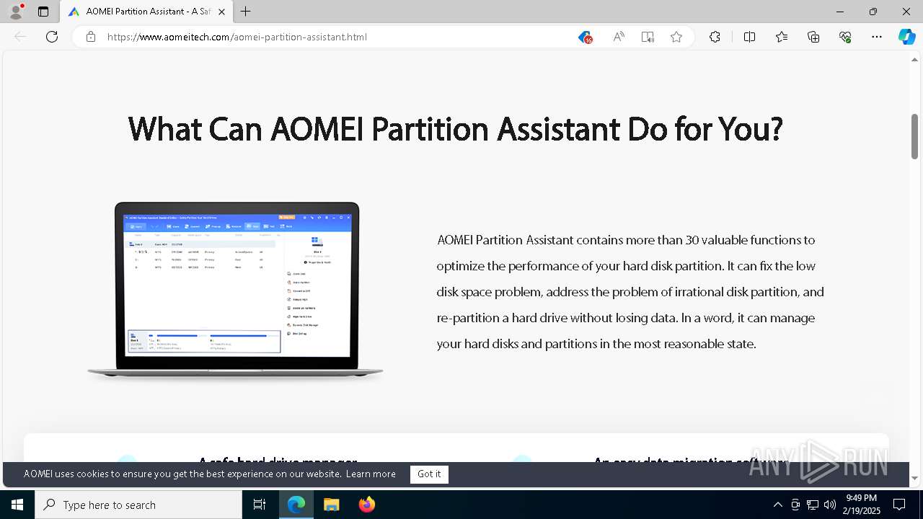Open the Copilot sidebar icon
The image size is (923, 519).
[x=906, y=37]
